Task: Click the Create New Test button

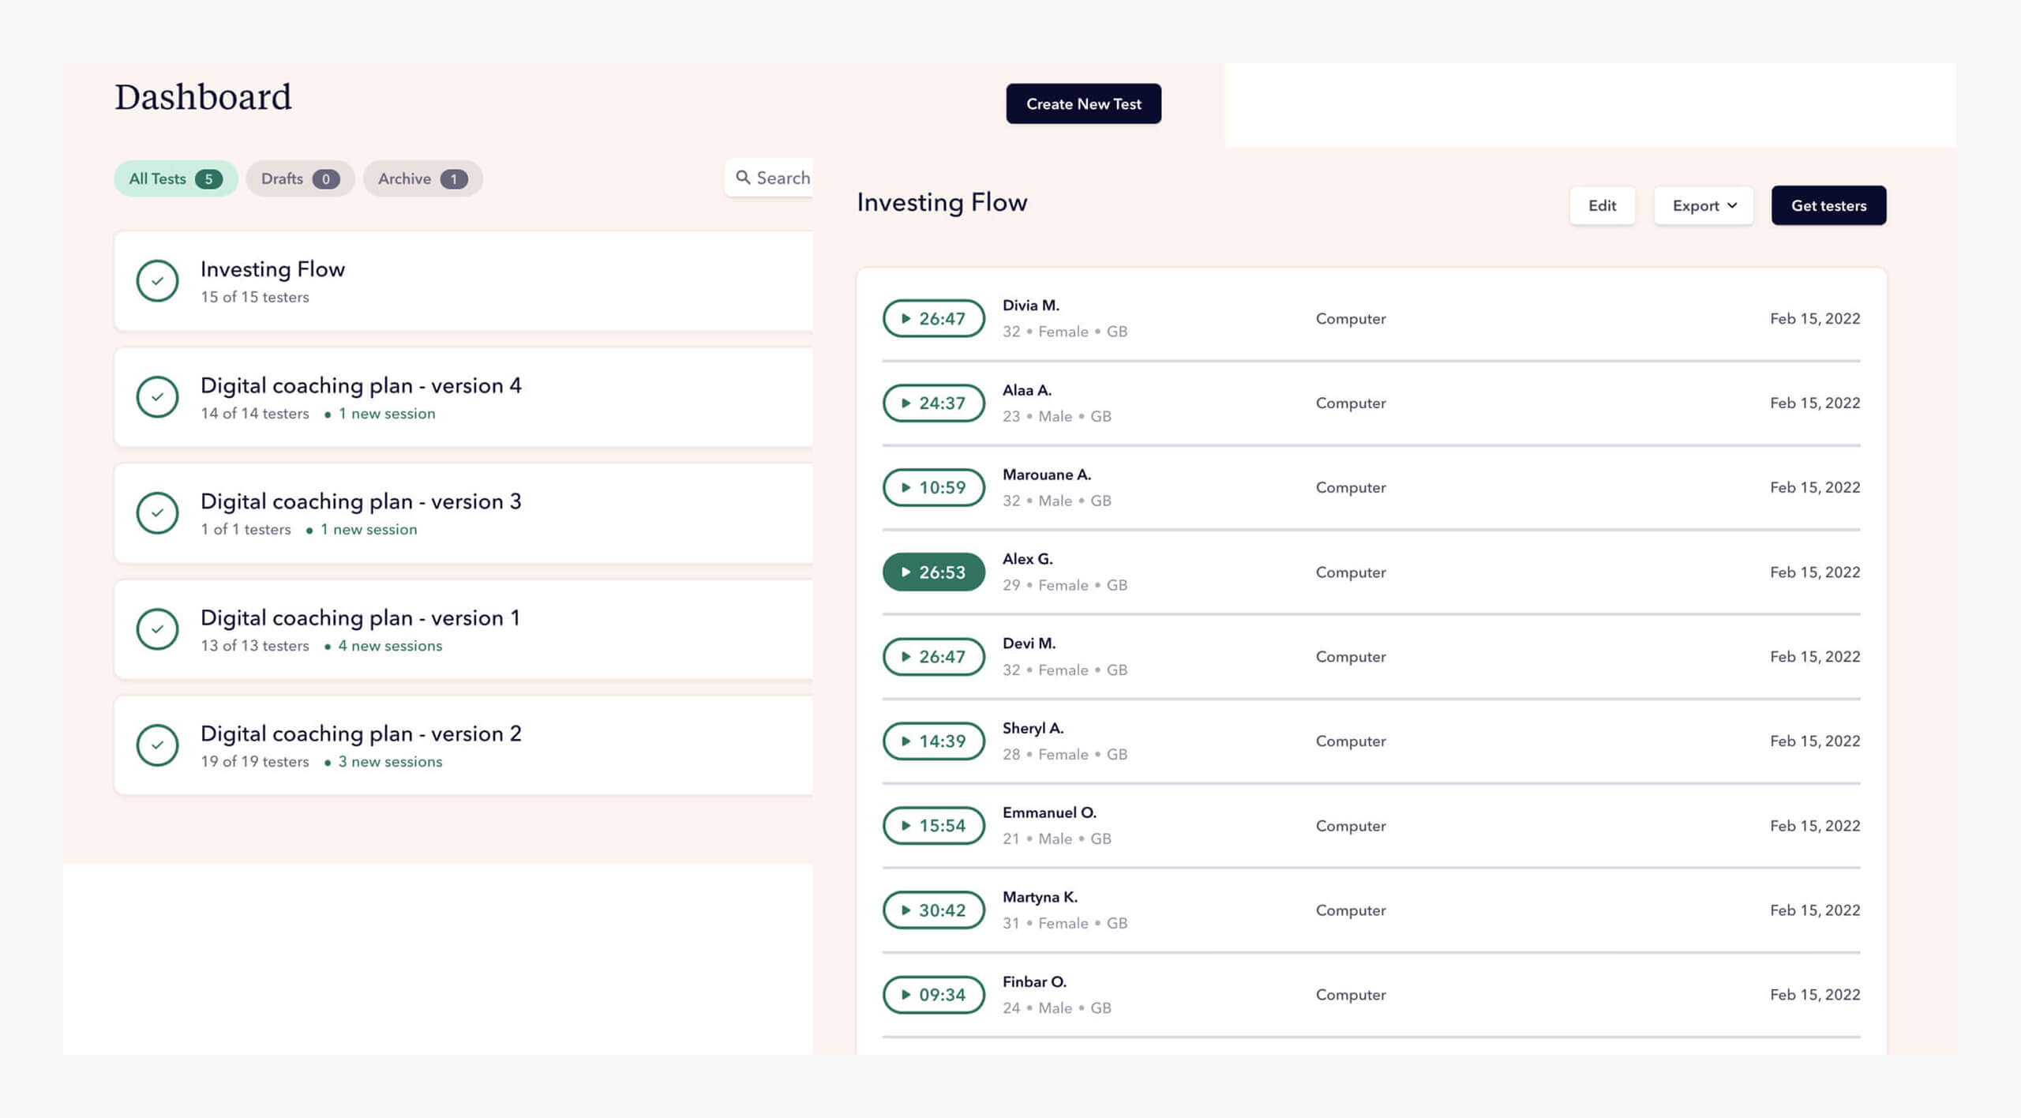Action: click(1082, 103)
